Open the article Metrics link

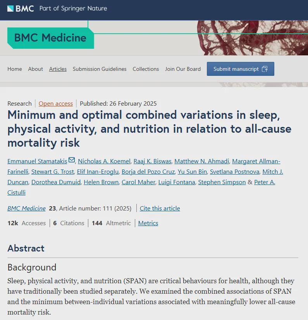148,223
